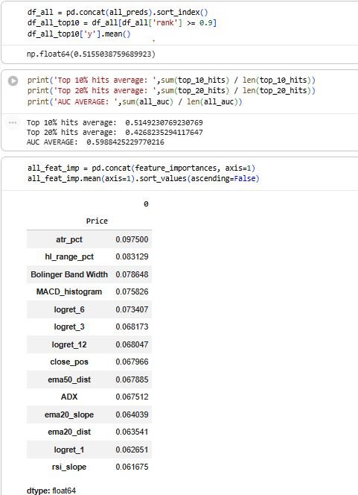
Task: Click the atr_pct table row
Action: (89, 239)
